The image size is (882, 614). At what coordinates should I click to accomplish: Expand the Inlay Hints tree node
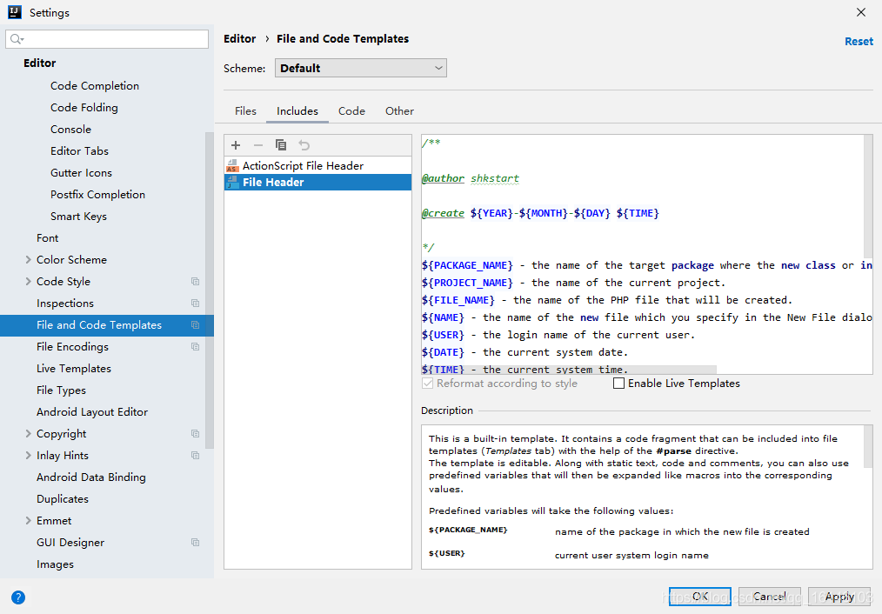click(x=28, y=456)
